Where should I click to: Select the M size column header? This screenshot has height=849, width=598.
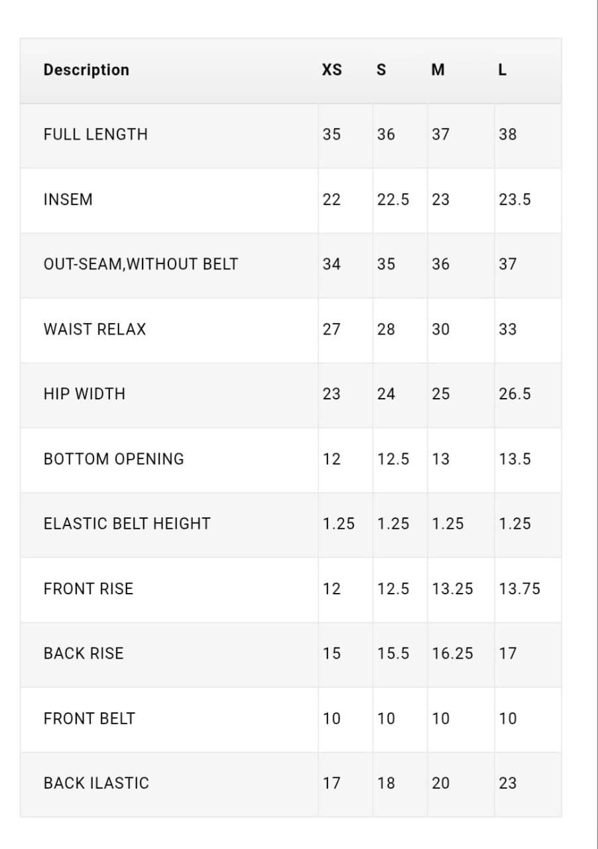tap(438, 70)
